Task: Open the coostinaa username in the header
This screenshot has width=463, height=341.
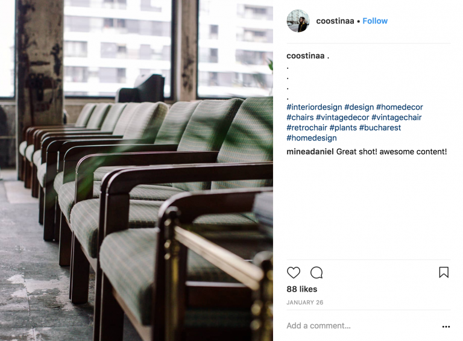Action: click(335, 21)
